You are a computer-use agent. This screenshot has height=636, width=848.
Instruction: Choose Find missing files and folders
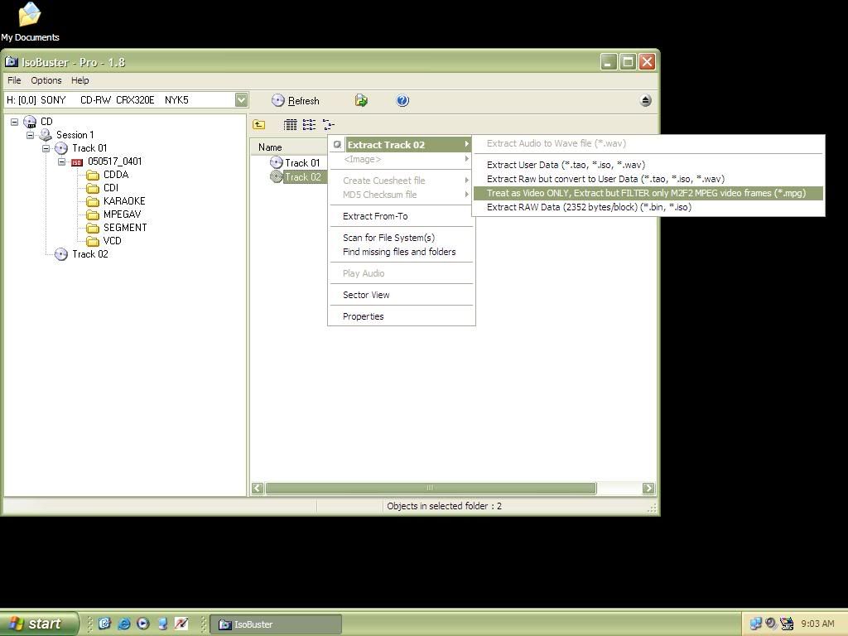click(402, 252)
